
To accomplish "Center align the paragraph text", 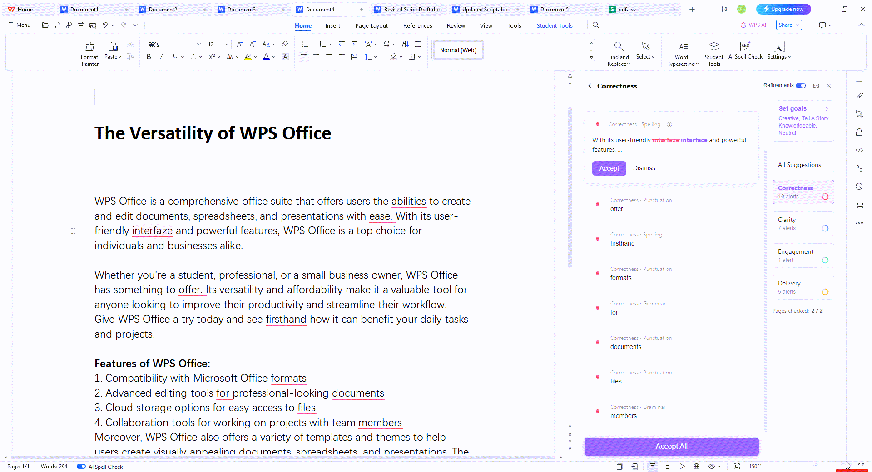I will [316, 57].
